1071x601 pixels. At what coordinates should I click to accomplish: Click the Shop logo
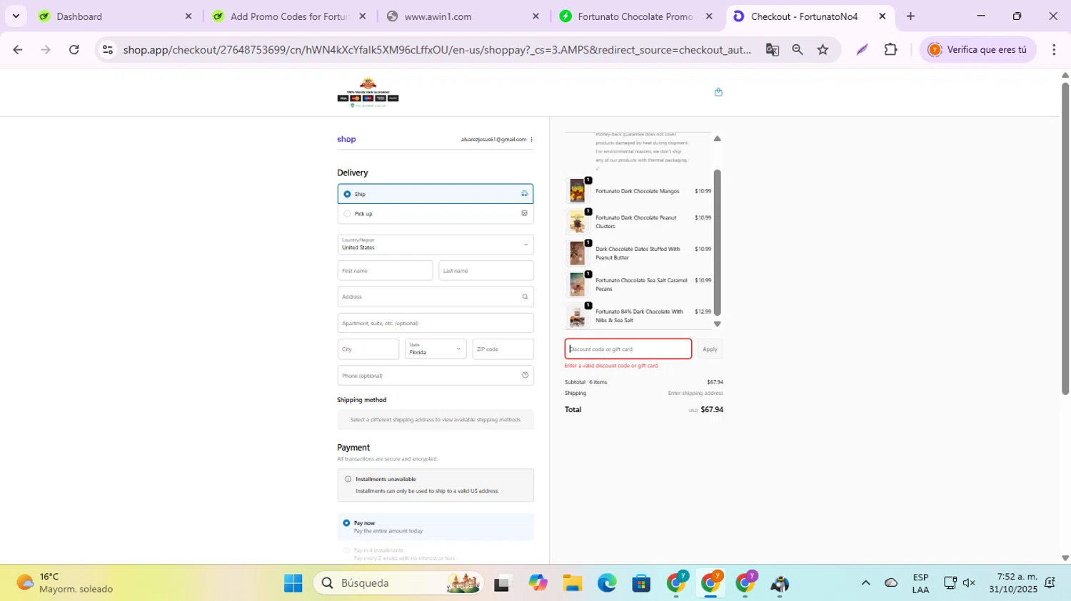(x=346, y=140)
